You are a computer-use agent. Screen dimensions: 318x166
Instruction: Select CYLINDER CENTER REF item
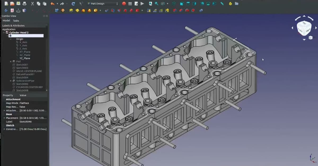[29, 87]
